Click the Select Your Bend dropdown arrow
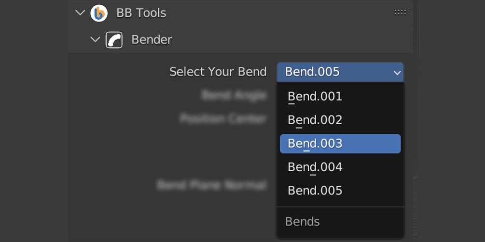Viewport: 485px width, 242px height. pos(397,73)
